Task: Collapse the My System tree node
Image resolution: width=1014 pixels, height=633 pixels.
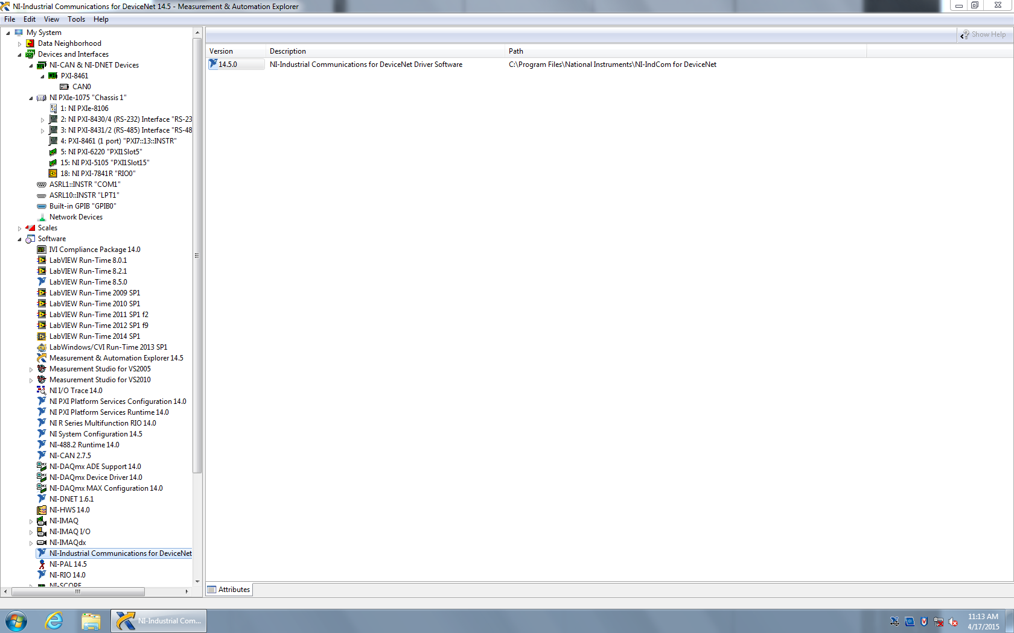Action: click(8, 33)
